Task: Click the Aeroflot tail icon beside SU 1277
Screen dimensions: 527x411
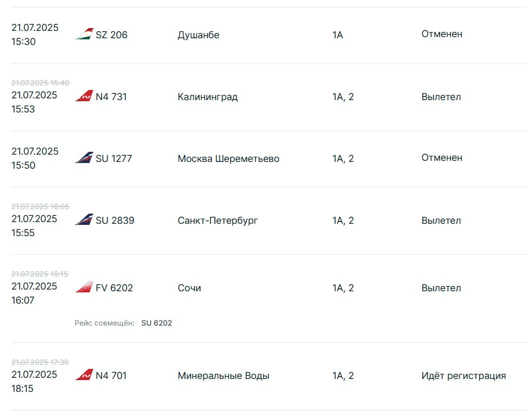Action: [84, 157]
